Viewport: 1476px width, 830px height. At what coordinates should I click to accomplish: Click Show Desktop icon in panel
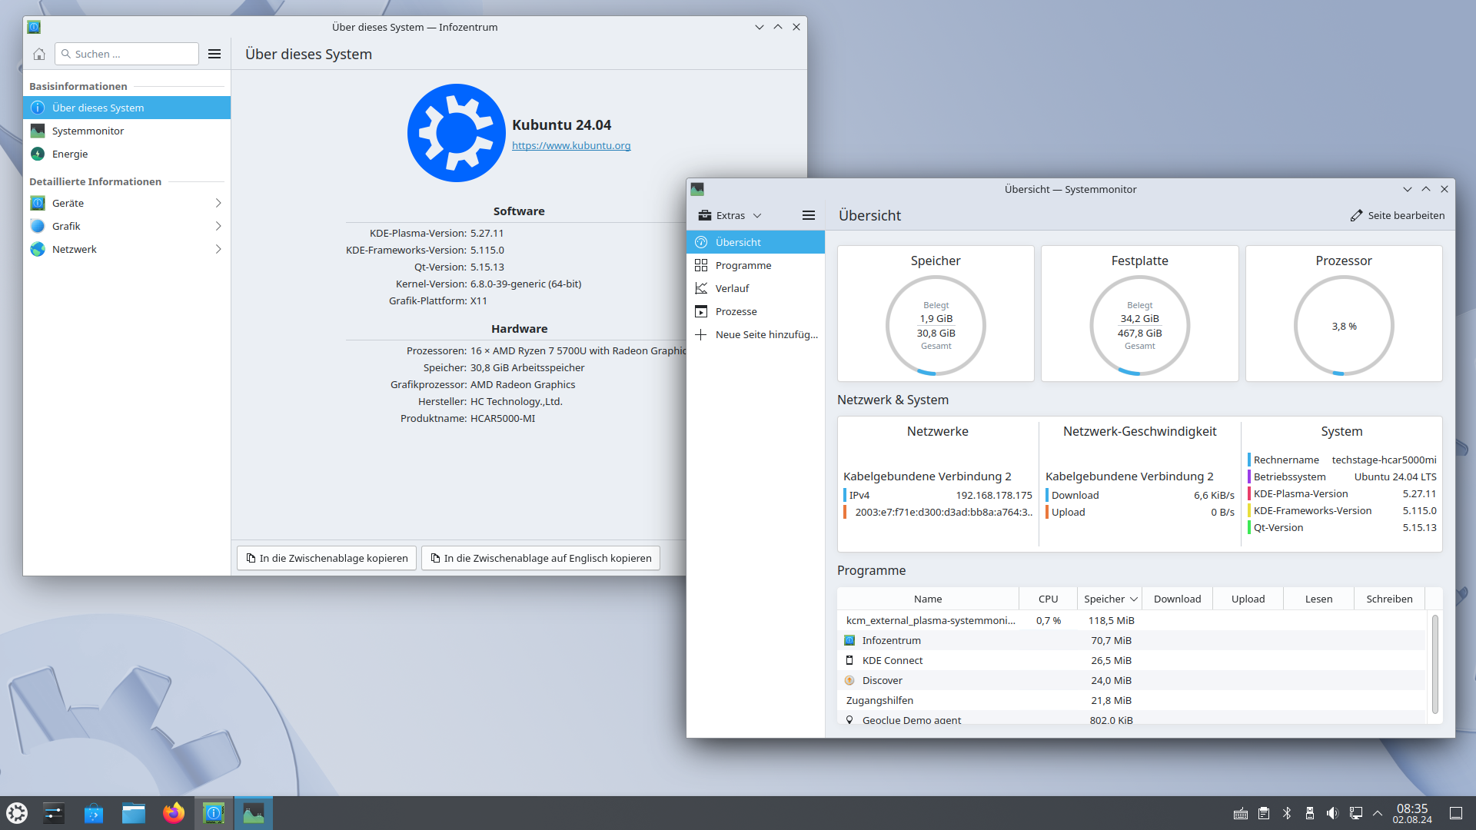(1456, 814)
